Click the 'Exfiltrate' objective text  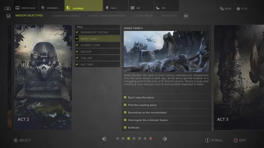click(134, 128)
